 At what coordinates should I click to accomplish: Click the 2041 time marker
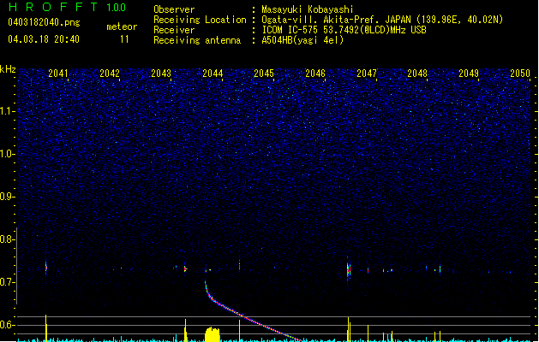click(58, 74)
